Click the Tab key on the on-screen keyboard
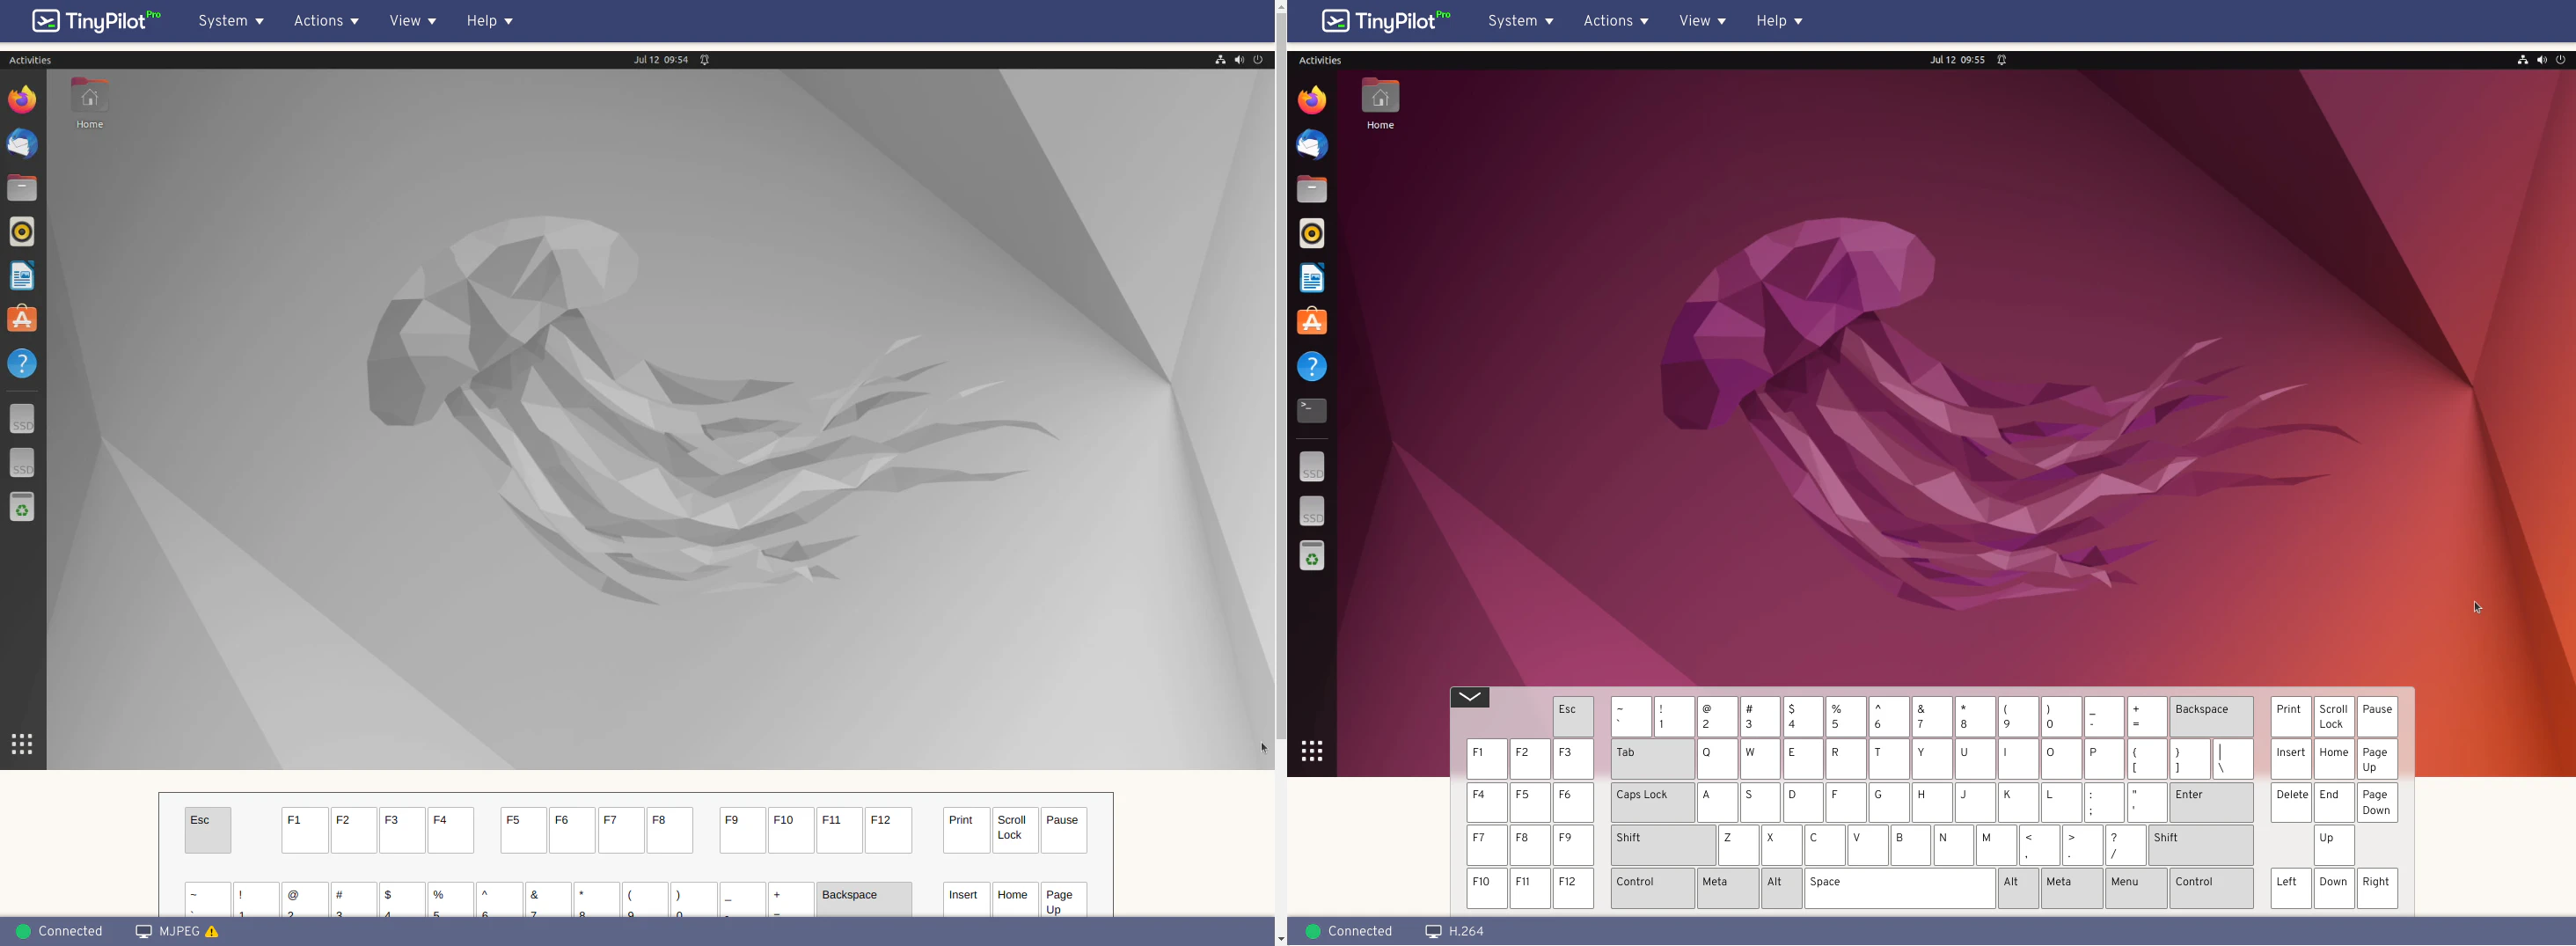Viewport: 2576px width, 946px height. click(1652, 760)
